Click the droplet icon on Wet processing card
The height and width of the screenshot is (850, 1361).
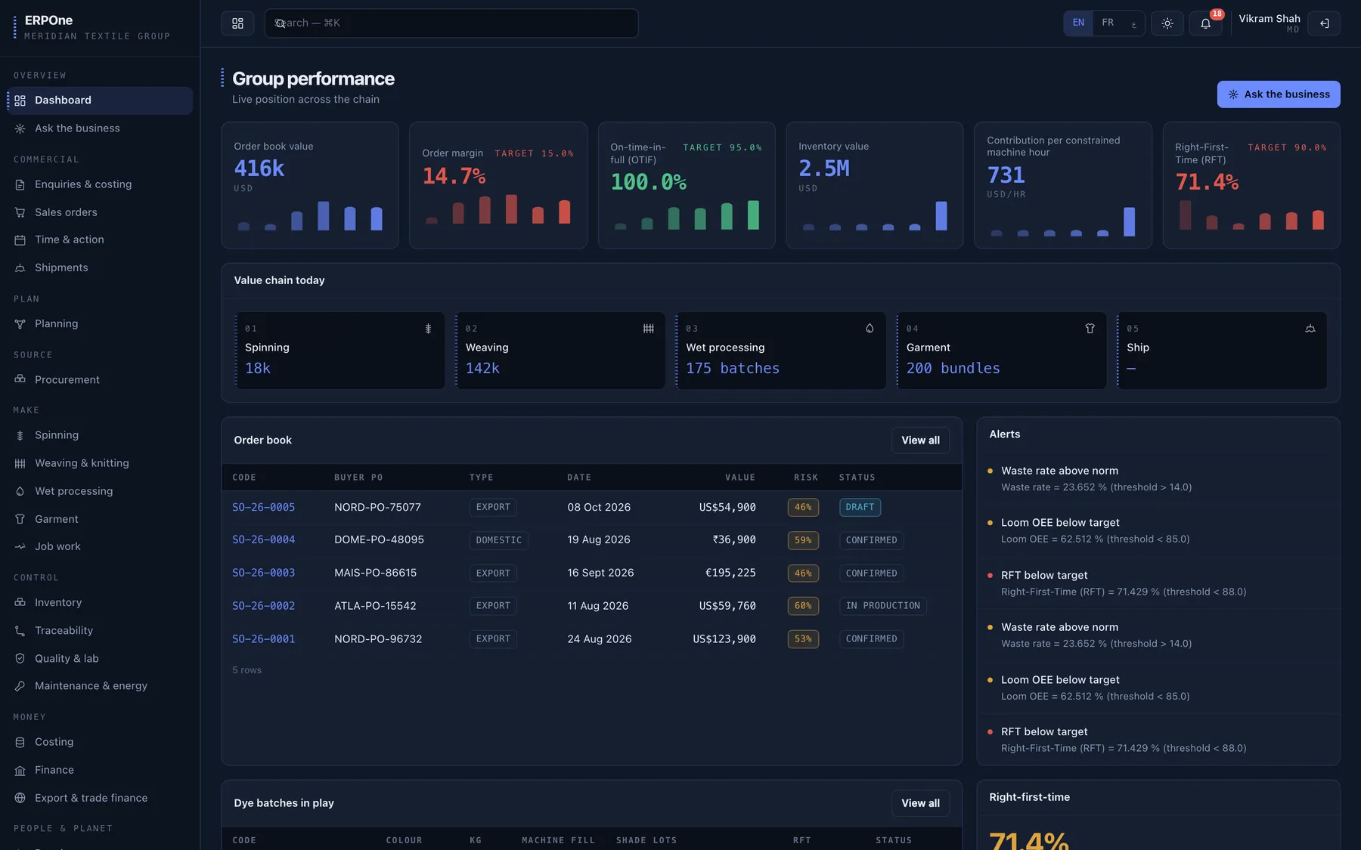[x=870, y=329]
